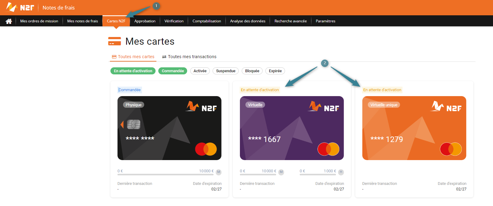Click the N2F logo on the purple card
The width and height of the screenshot is (493, 206).
tap(324, 106)
